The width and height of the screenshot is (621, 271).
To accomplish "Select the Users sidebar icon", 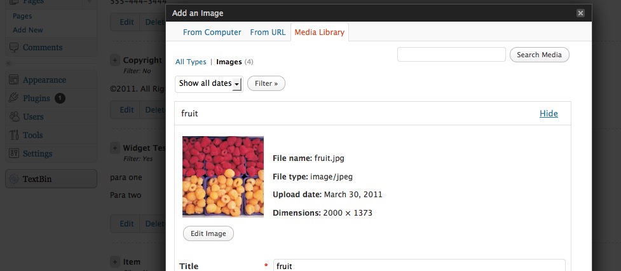I will point(14,116).
